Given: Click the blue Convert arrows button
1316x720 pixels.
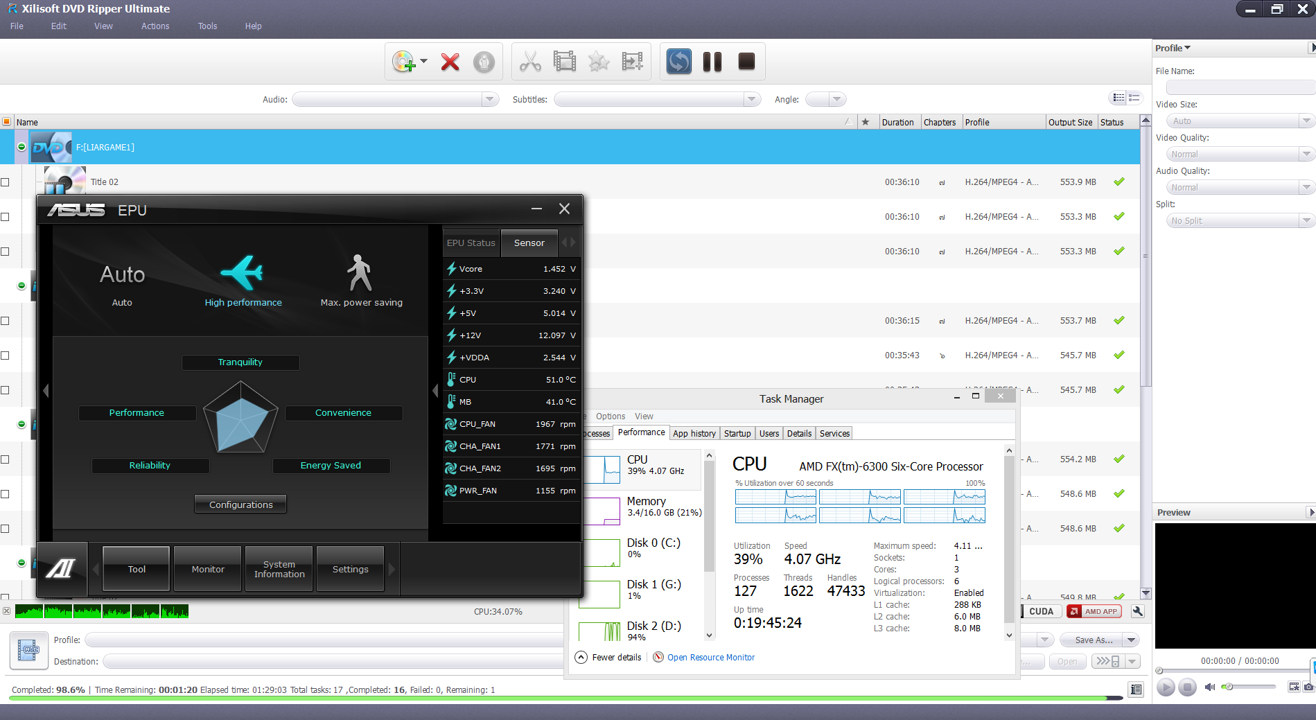Looking at the screenshot, I should (678, 62).
